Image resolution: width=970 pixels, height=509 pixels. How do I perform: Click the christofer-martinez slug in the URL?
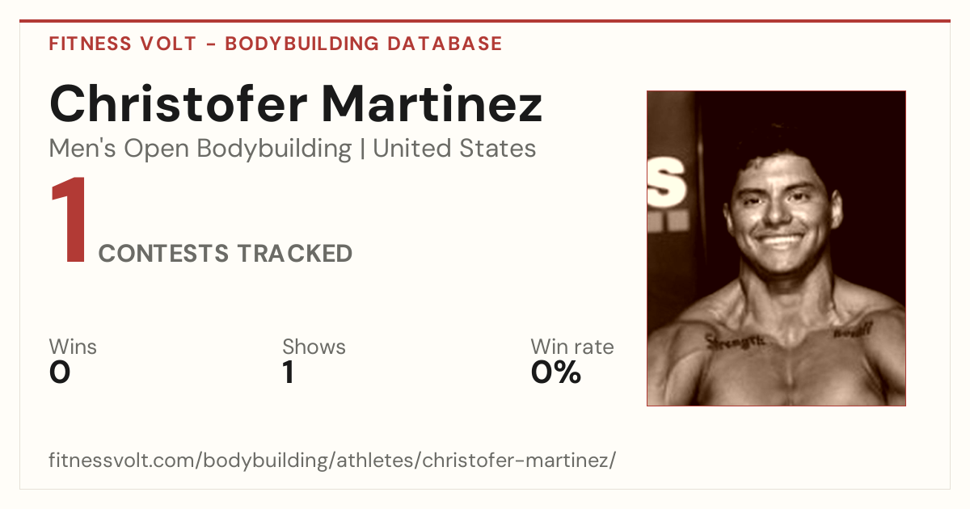coord(517,461)
